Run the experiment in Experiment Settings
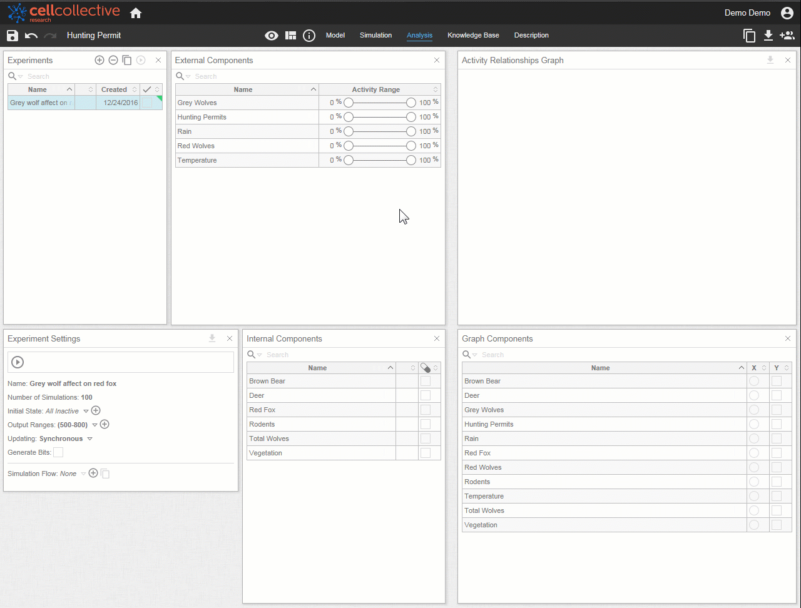This screenshot has height=608, width=801. coord(18,362)
